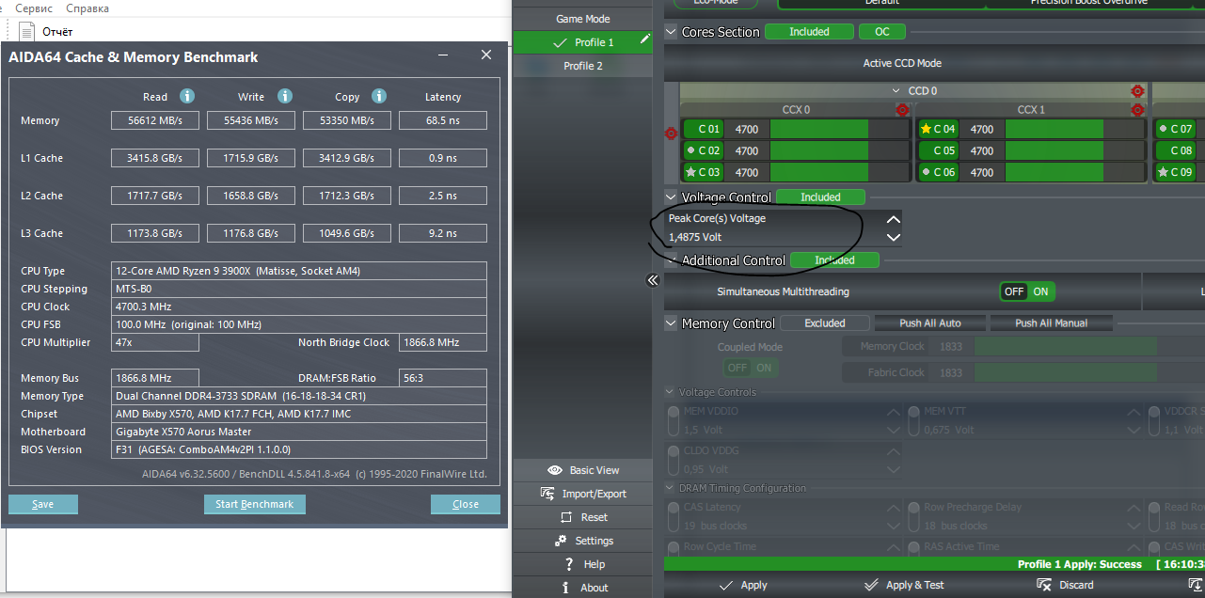1205x598 pixels.
Task: Click Push All Manual
Action: click(1052, 323)
